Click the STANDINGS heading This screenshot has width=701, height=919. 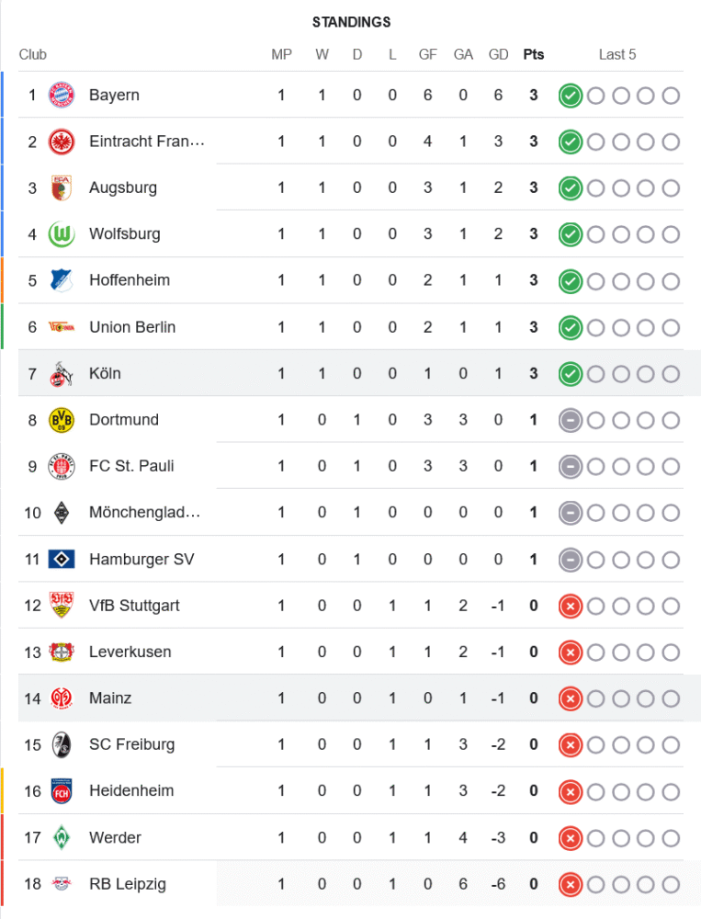pyautogui.click(x=351, y=22)
